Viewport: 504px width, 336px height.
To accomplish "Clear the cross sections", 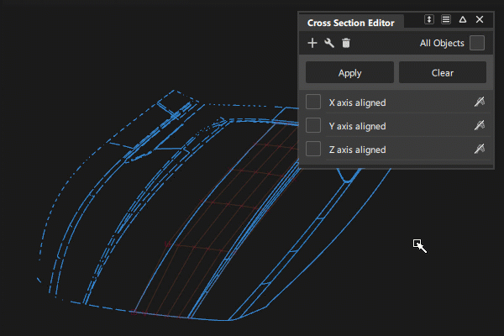I will point(443,73).
